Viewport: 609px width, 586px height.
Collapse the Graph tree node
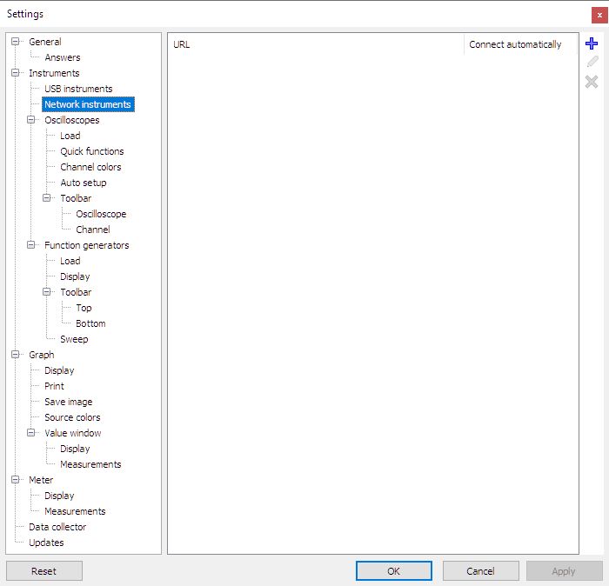(15, 355)
